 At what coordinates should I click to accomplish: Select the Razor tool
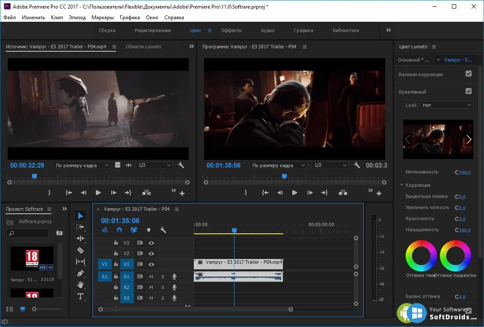(80, 250)
